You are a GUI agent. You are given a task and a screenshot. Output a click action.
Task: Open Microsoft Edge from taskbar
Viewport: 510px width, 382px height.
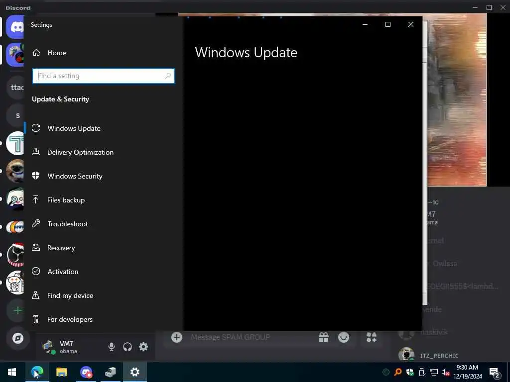[37, 372]
